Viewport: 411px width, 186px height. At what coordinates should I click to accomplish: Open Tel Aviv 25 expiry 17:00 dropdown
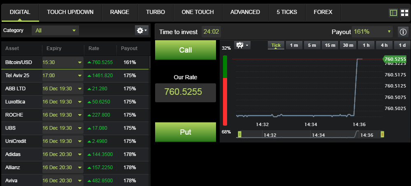63,76
